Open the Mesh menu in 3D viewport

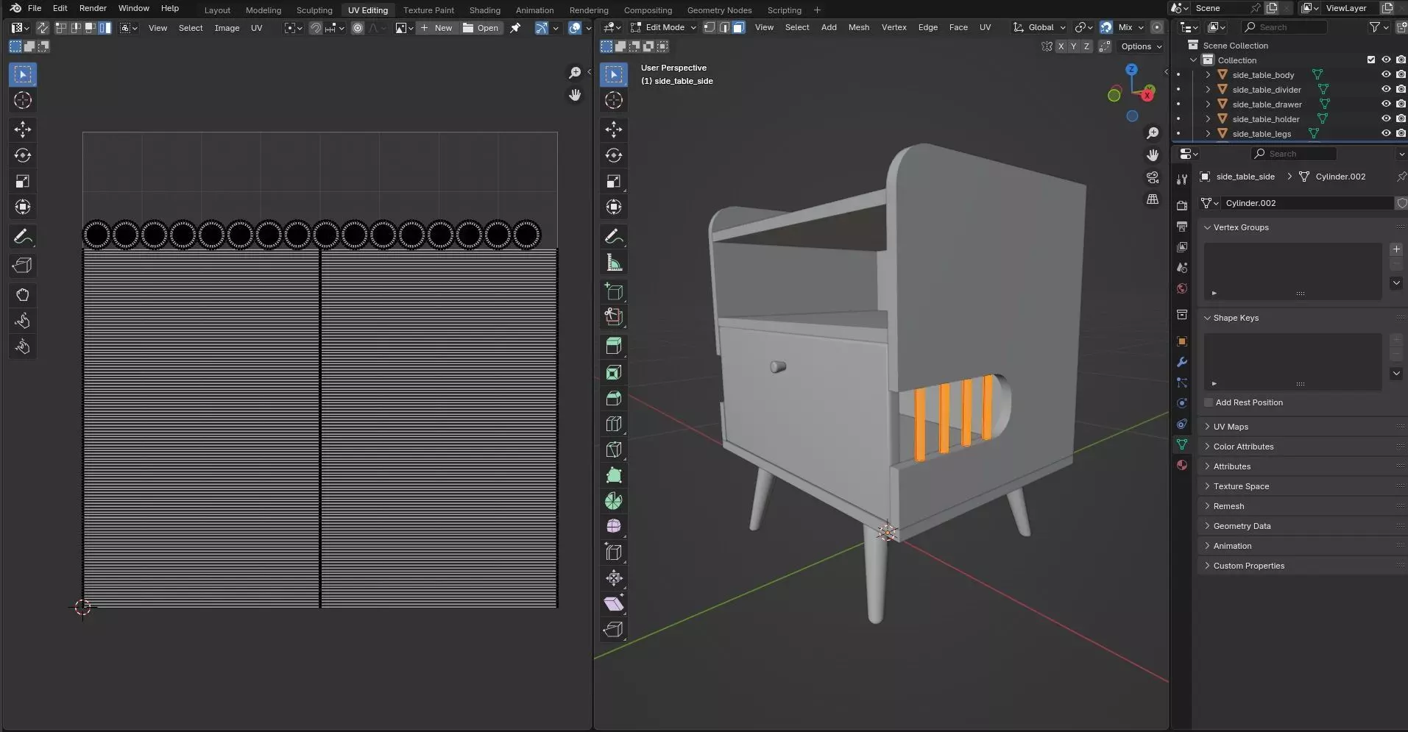click(858, 27)
